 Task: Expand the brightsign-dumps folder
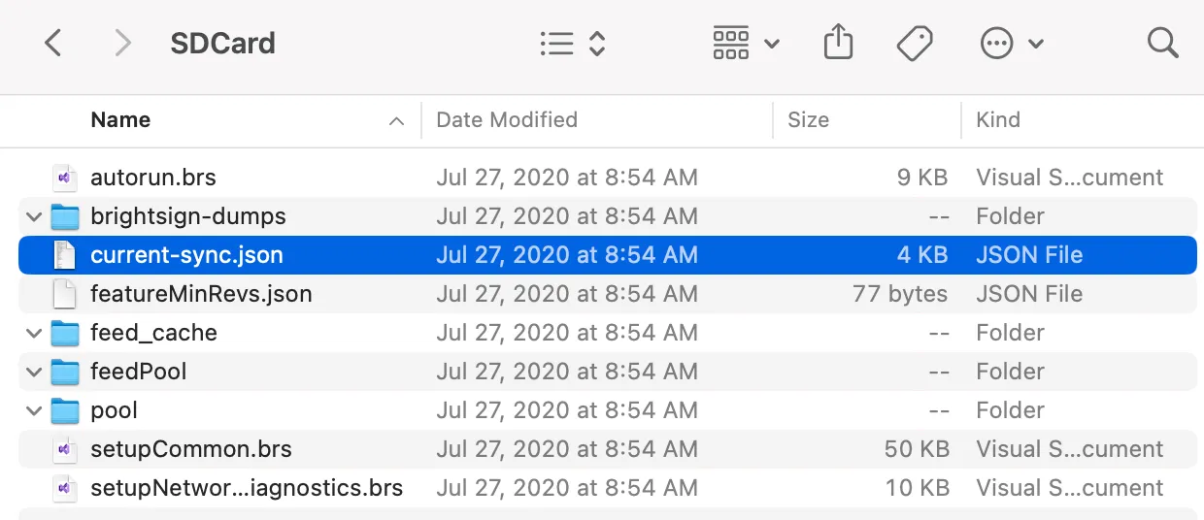pos(34,216)
